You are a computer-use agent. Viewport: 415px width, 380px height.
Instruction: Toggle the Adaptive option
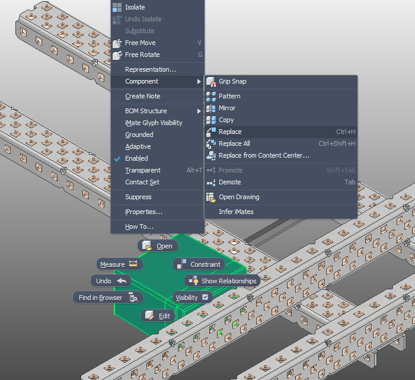click(x=158, y=146)
